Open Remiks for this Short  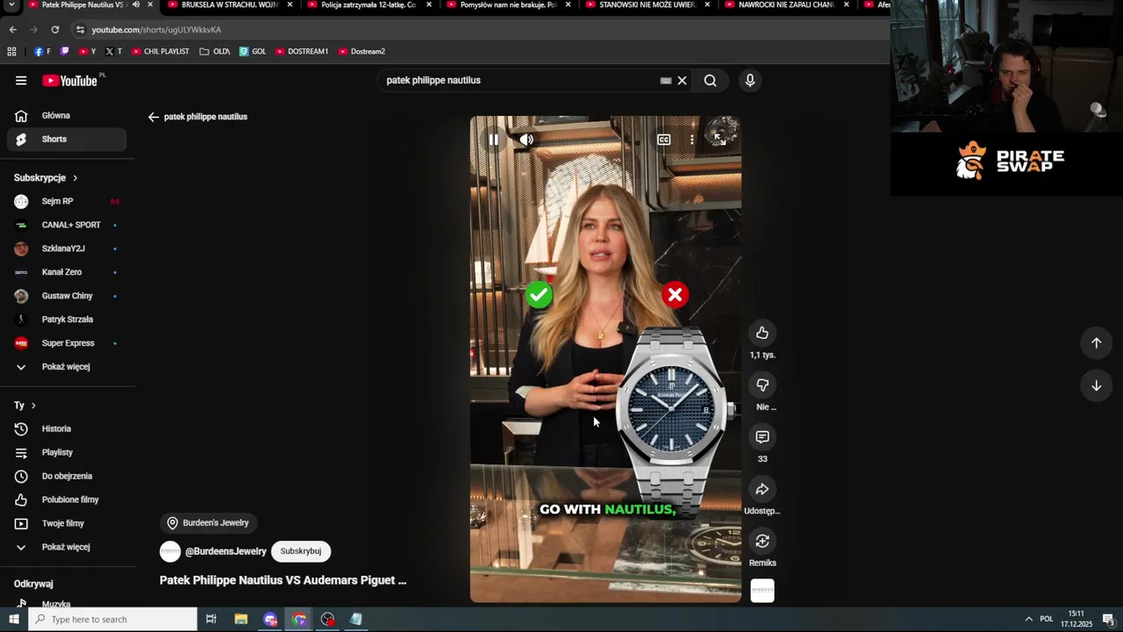point(762,542)
